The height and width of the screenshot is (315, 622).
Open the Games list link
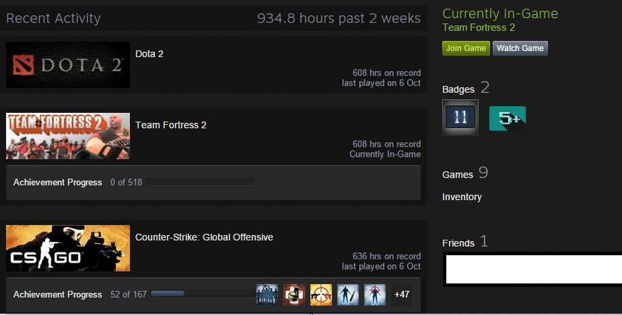coord(458,175)
